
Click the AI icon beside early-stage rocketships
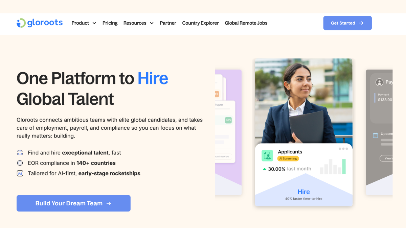(20, 173)
